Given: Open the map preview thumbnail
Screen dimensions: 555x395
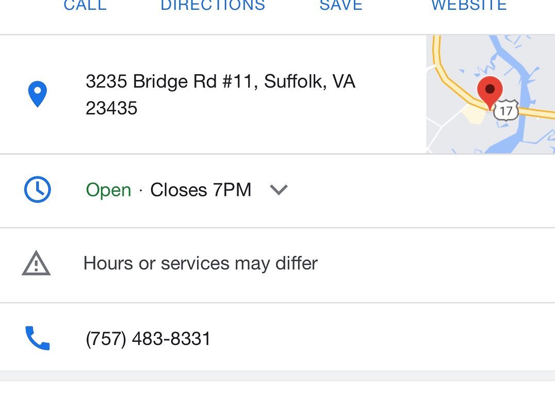Looking at the screenshot, I should click(490, 94).
